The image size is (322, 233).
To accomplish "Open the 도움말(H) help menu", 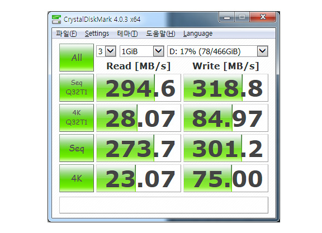I will (160, 34).
